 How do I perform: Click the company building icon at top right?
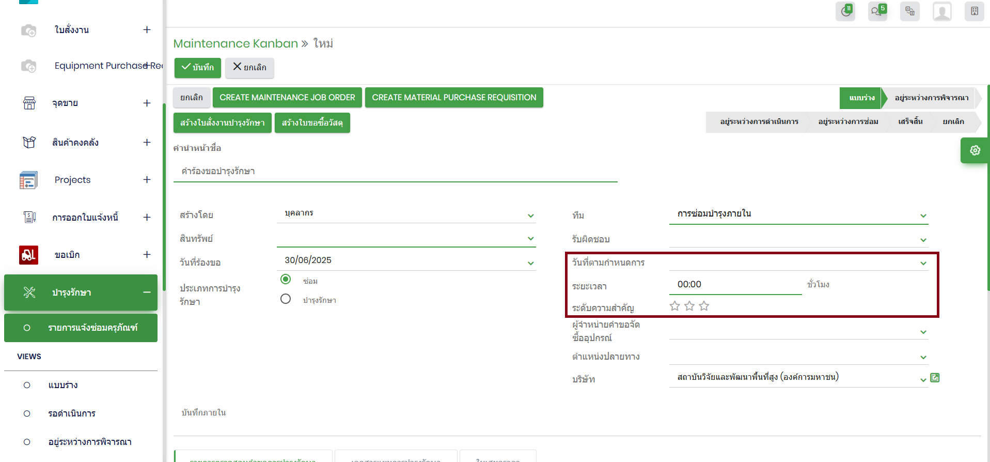(974, 11)
